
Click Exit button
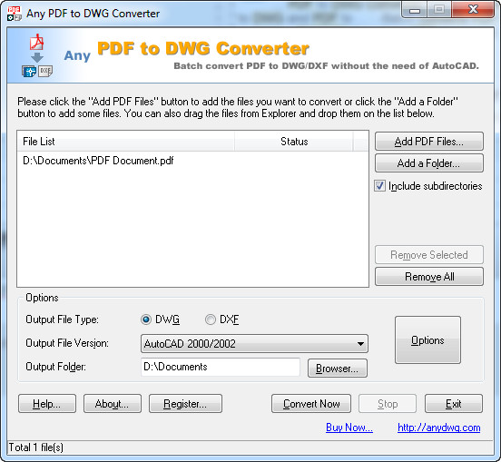pyautogui.click(x=454, y=404)
